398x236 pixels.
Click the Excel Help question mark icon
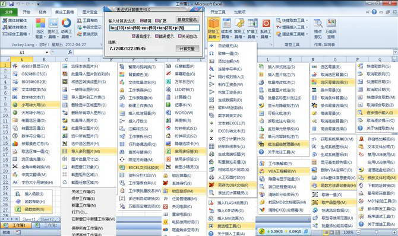coord(374,12)
